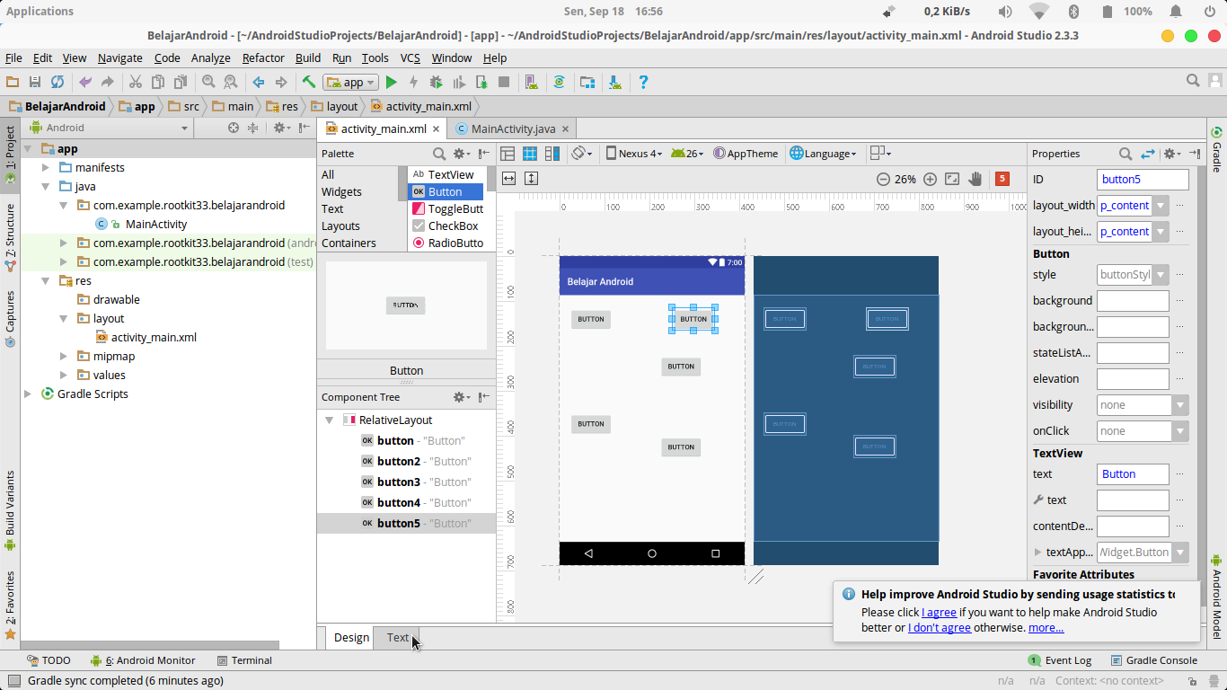Viewport: 1227px width, 690px height.
Task: Zoom out the design preview with minus icon
Action: pos(883,179)
